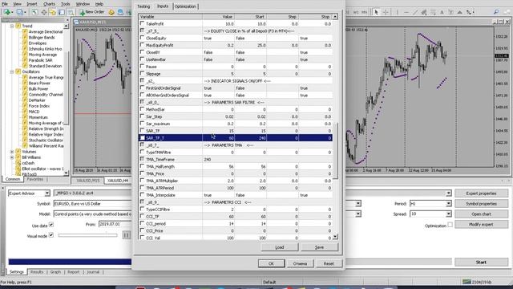Select MACD indicator in Navigator
Viewport: 513px width, 289px height.
[x=34, y=112]
